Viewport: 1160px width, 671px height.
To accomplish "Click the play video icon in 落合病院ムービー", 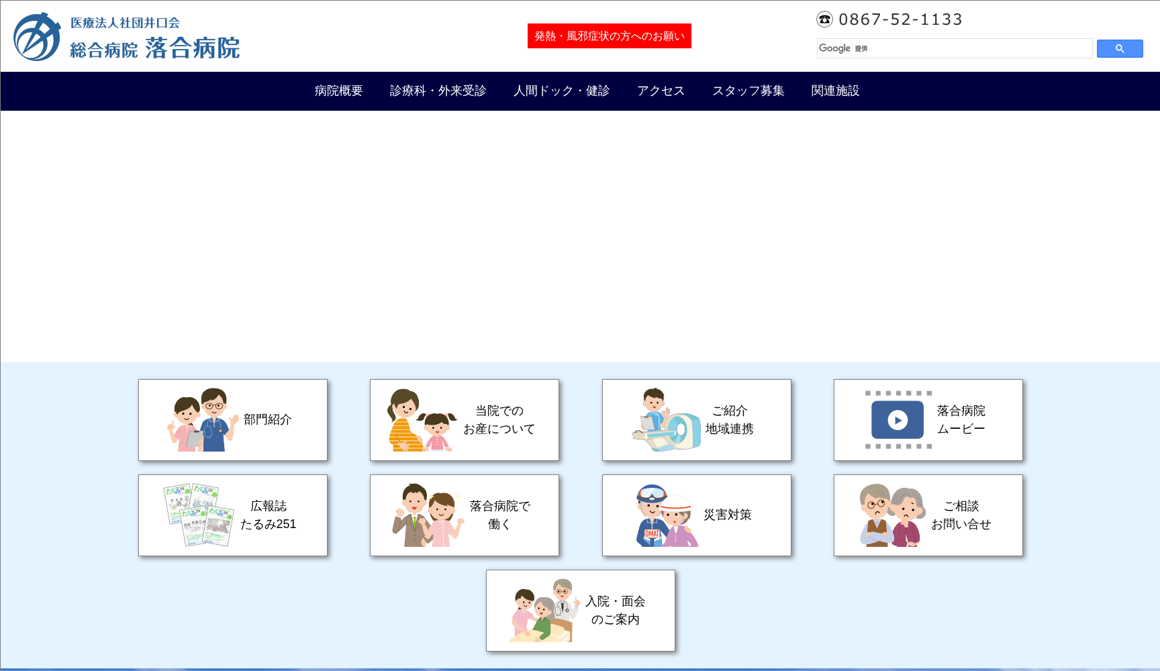I will [898, 420].
